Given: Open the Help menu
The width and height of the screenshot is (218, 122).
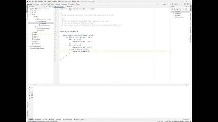Looking at the screenshot, I should coord(78,1).
